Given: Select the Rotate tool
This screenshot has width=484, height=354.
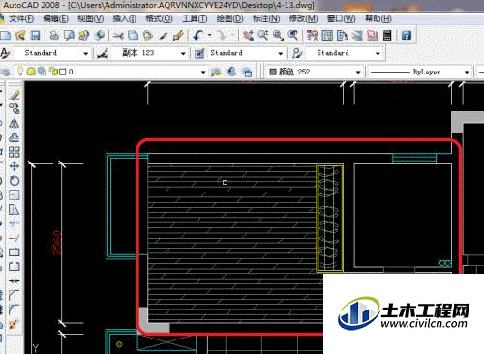Looking at the screenshot, I should 14,181.
